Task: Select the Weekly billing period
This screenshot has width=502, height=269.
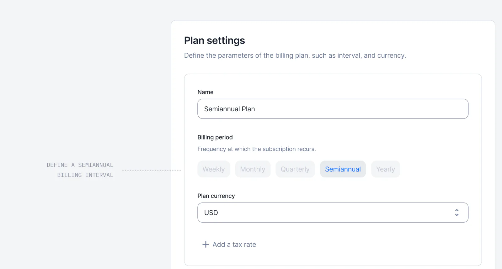Action: tap(214, 169)
